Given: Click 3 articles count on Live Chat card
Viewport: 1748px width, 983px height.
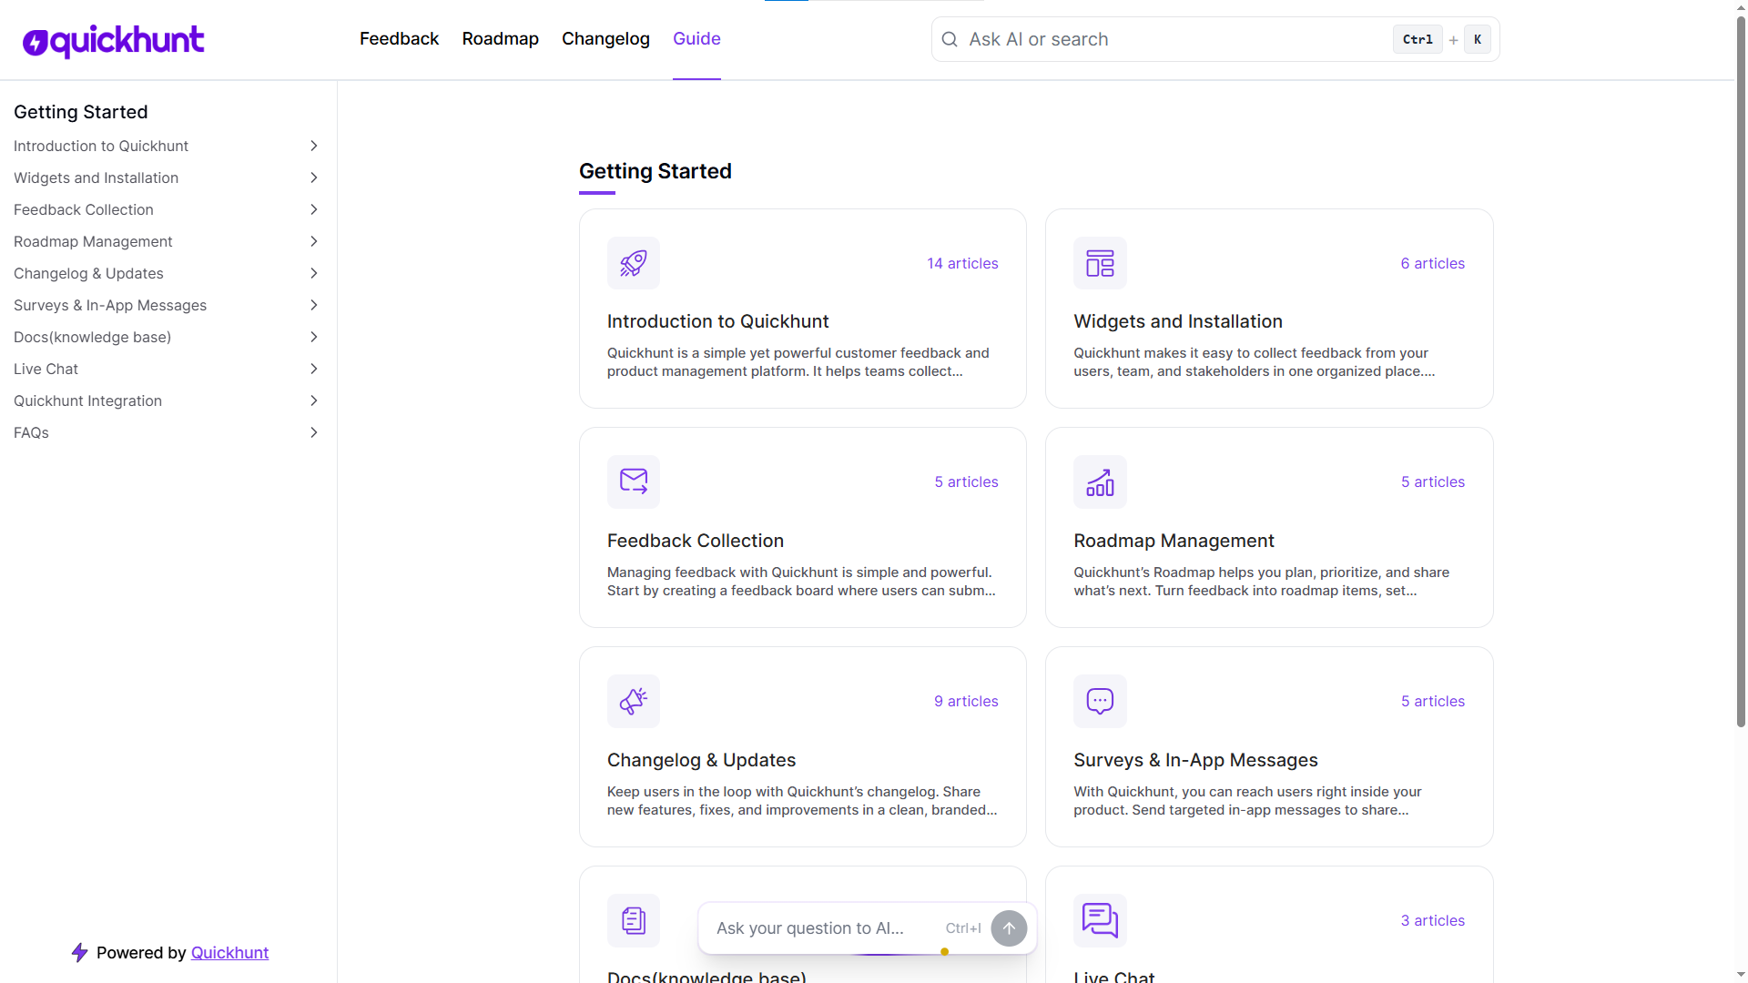Looking at the screenshot, I should point(1432,920).
